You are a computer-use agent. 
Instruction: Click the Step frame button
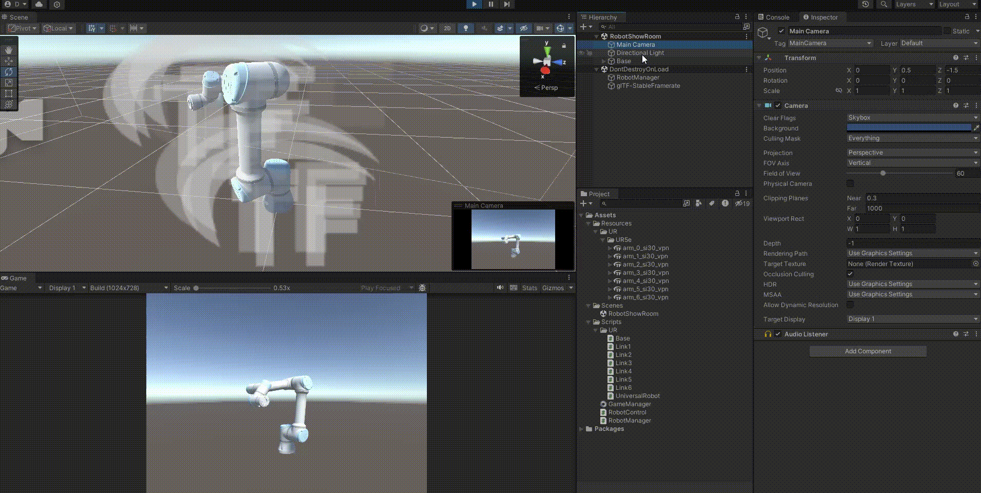506,5
